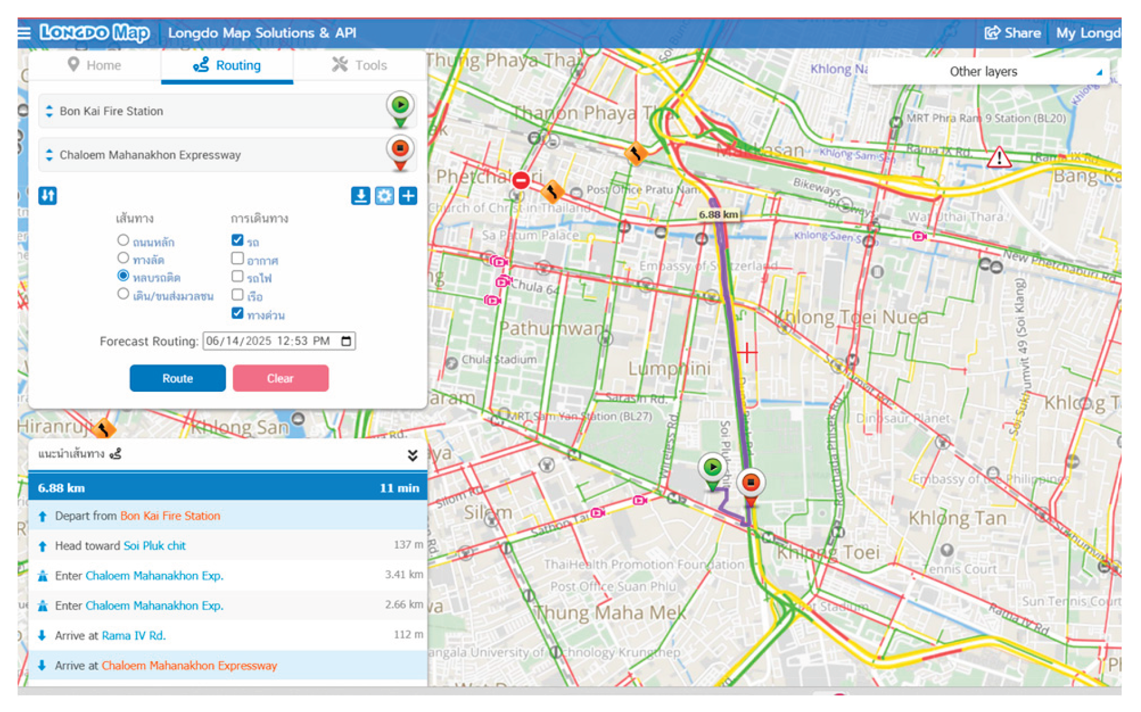Click the download route icon

pyautogui.click(x=360, y=196)
